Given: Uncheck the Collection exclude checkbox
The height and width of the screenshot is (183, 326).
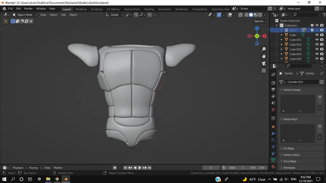Looking at the screenshot, I should coord(312,25).
